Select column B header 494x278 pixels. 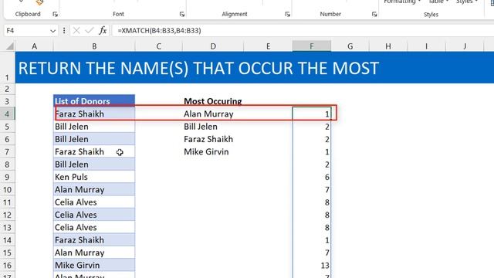click(x=94, y=46)
